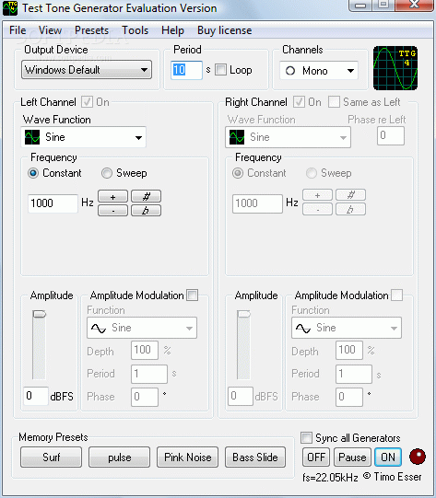Expand right channel Wave Function dropdown
The height and width of the screenshot is (498, 436).
[289, 137]
